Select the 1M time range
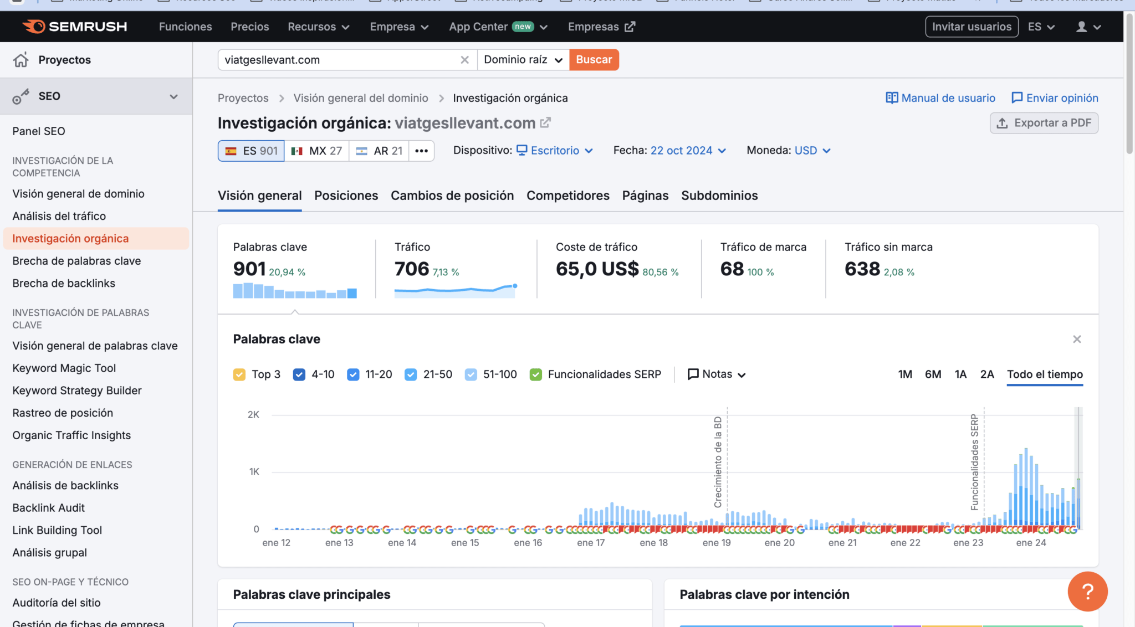This screenshot has width=1135, height=627. point(905,374)
